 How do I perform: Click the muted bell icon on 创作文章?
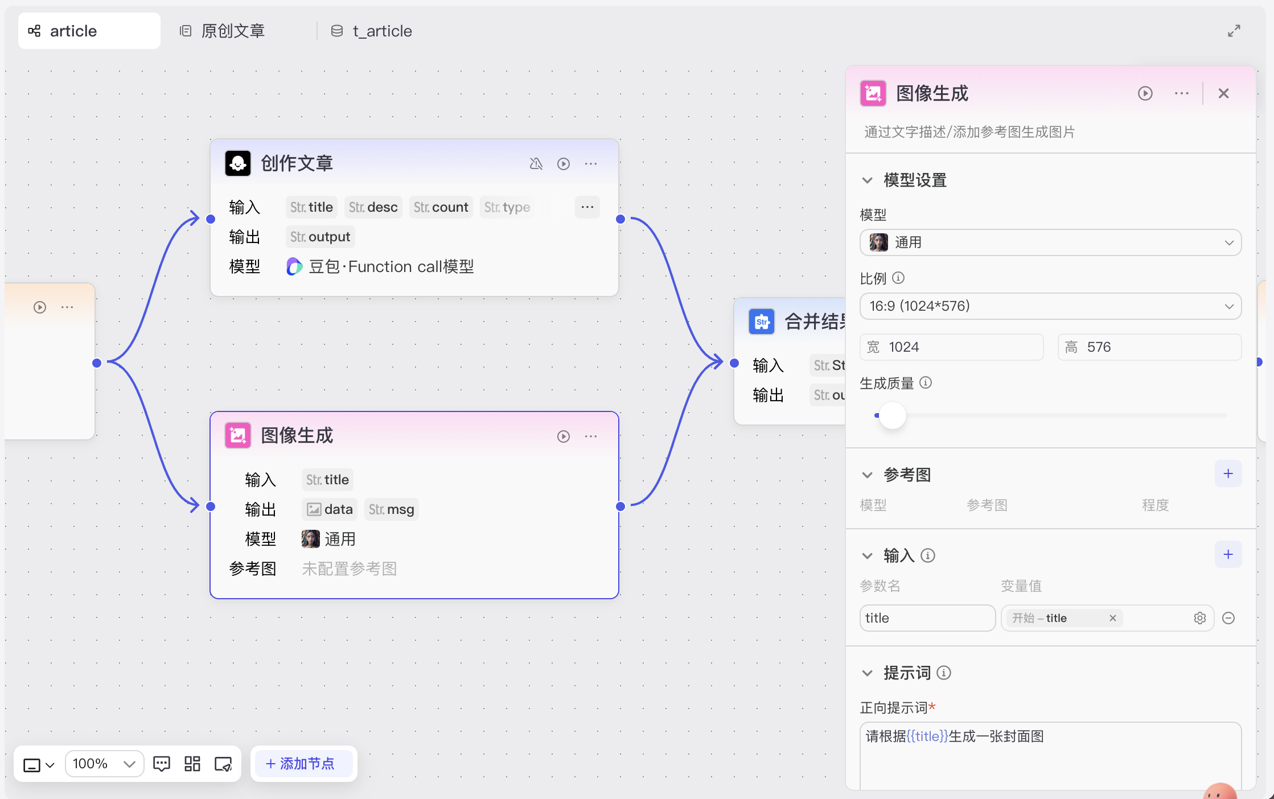point(536,164)
